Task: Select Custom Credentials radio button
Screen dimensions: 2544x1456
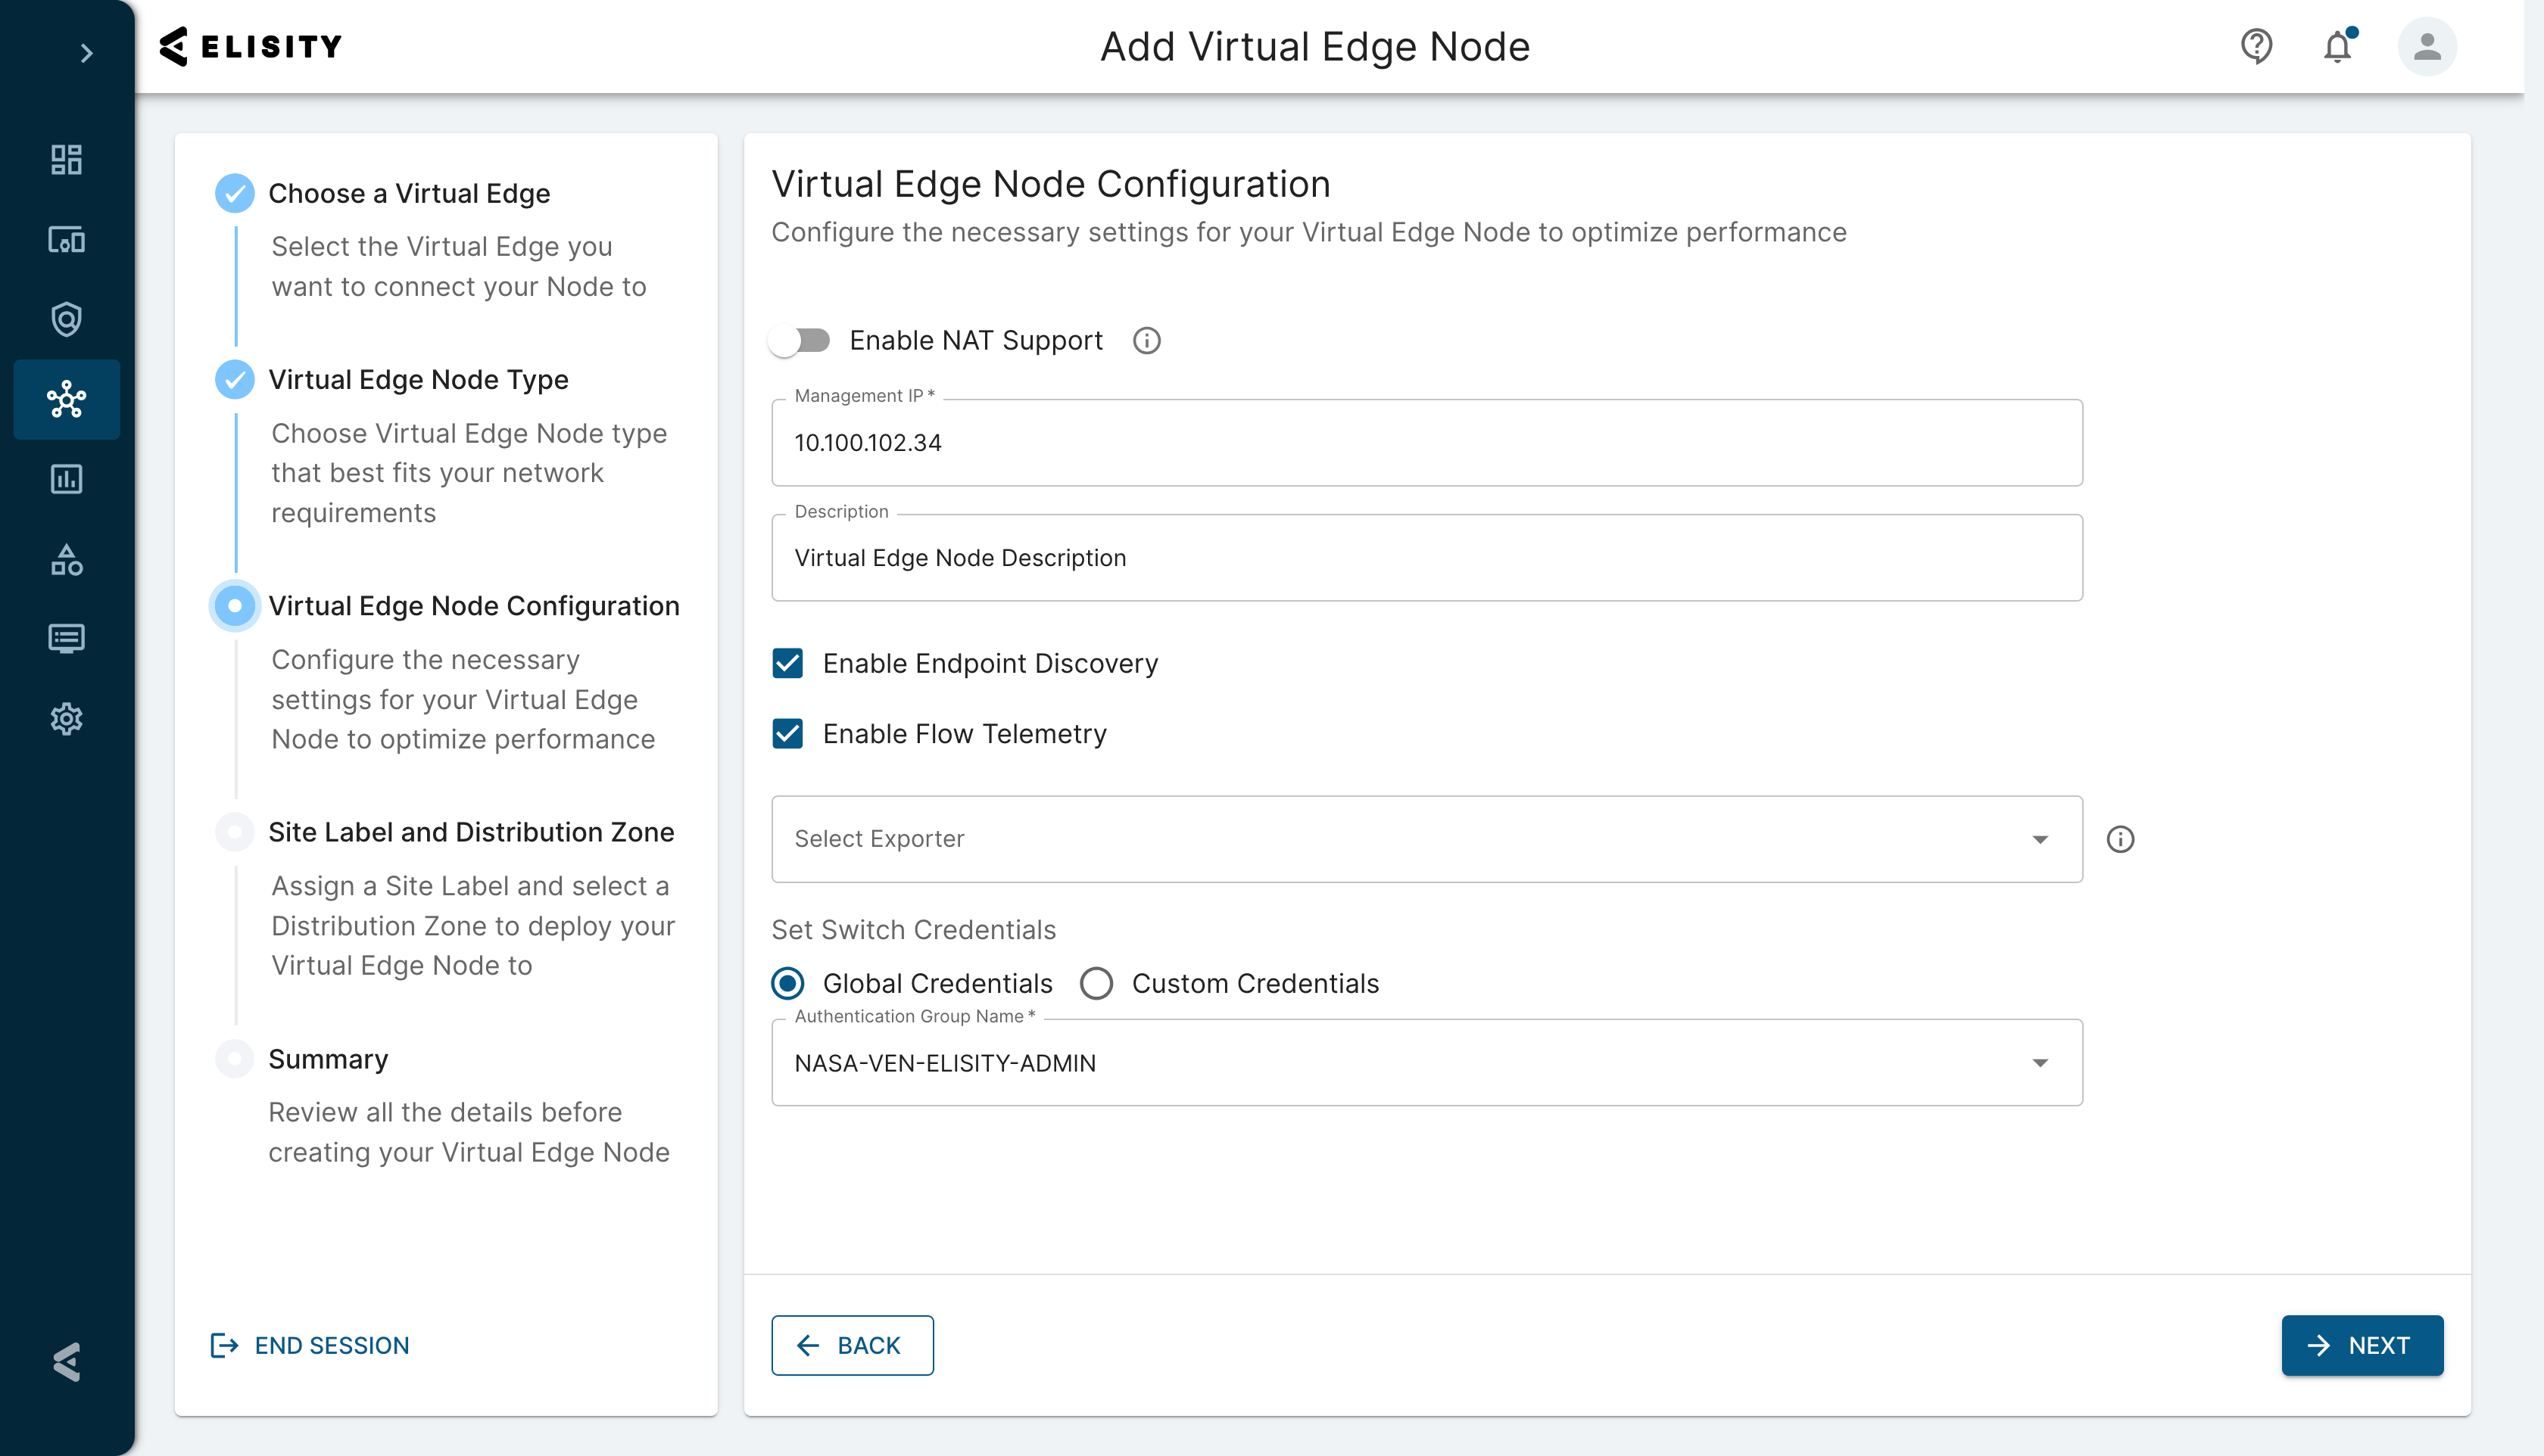Action: pyautogui.click(x=1096, y=984)
